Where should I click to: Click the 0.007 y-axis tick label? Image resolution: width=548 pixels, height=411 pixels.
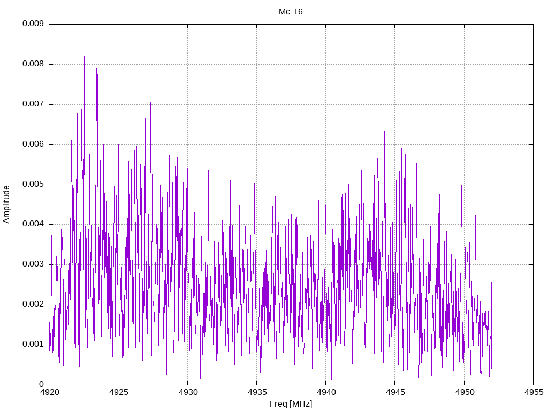pyautogui.click(x=33, y=104)
